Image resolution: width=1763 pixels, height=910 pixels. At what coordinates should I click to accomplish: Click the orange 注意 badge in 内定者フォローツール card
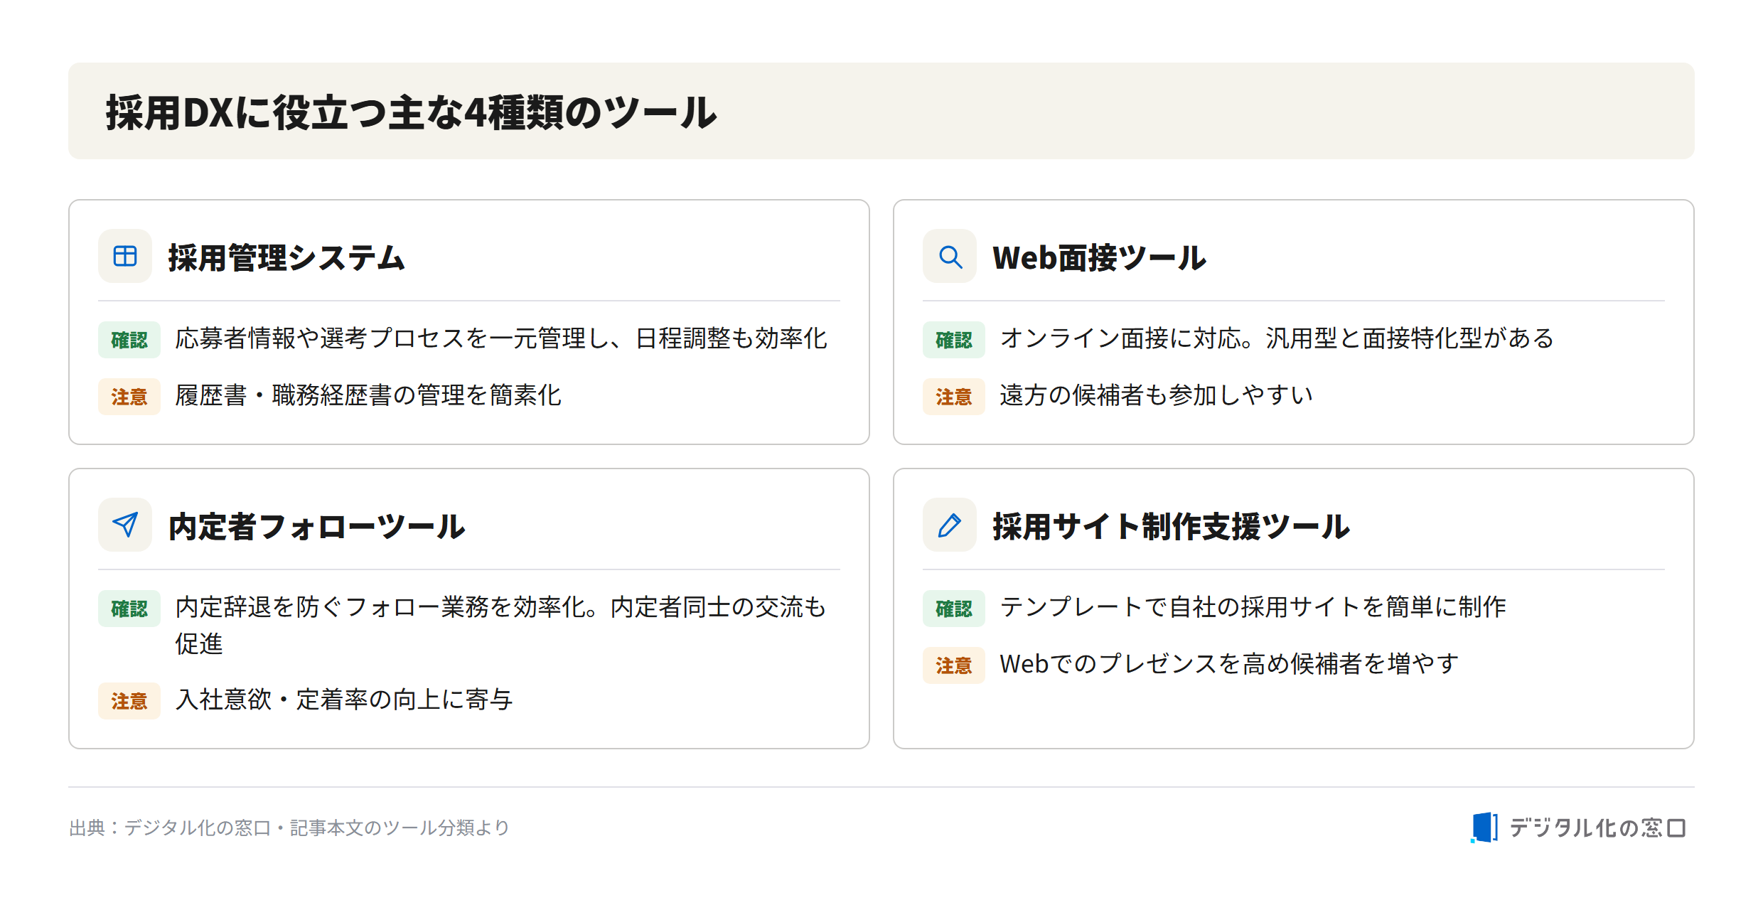pos(129,701)
